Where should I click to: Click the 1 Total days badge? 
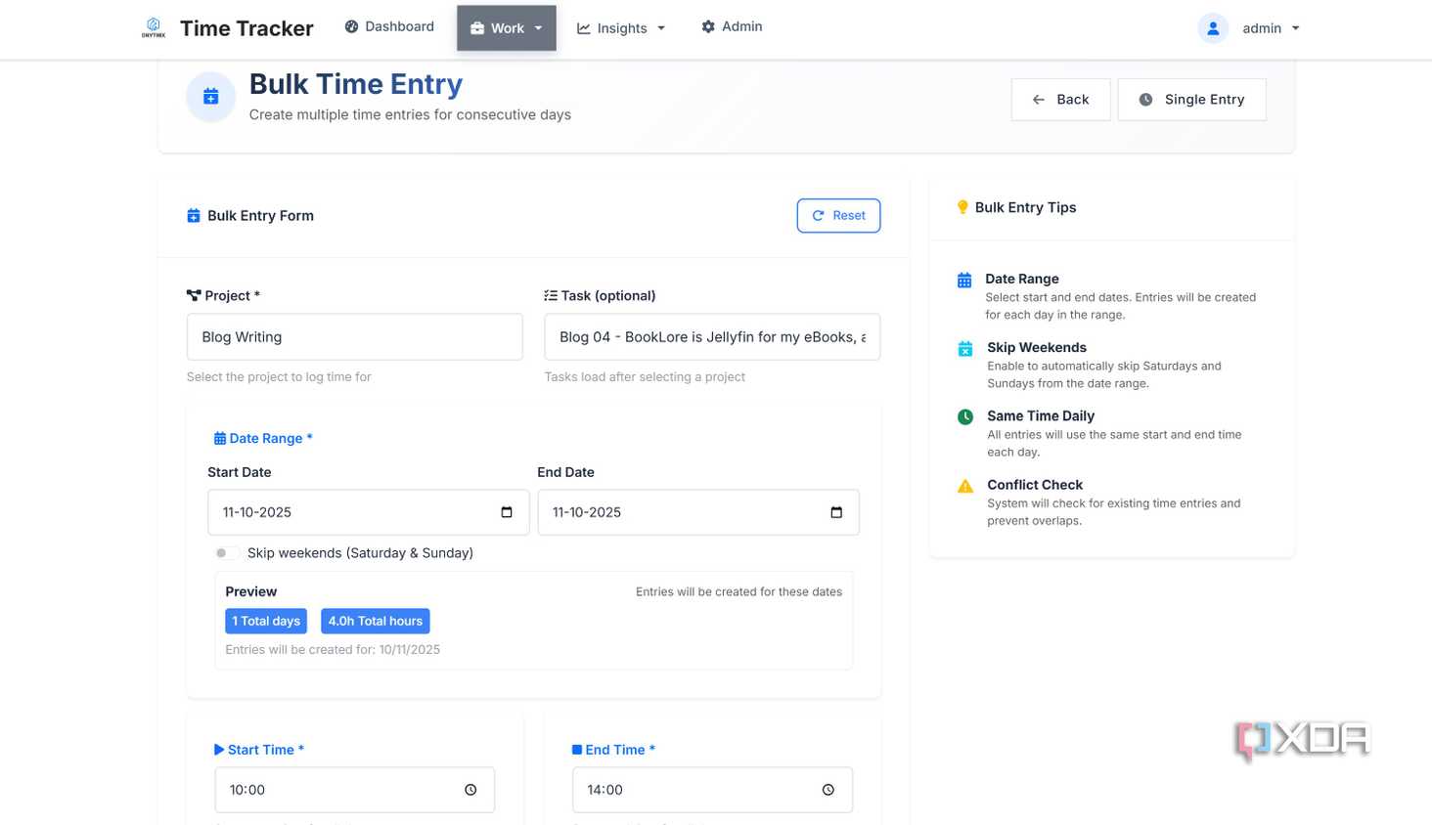coord(266,622)
